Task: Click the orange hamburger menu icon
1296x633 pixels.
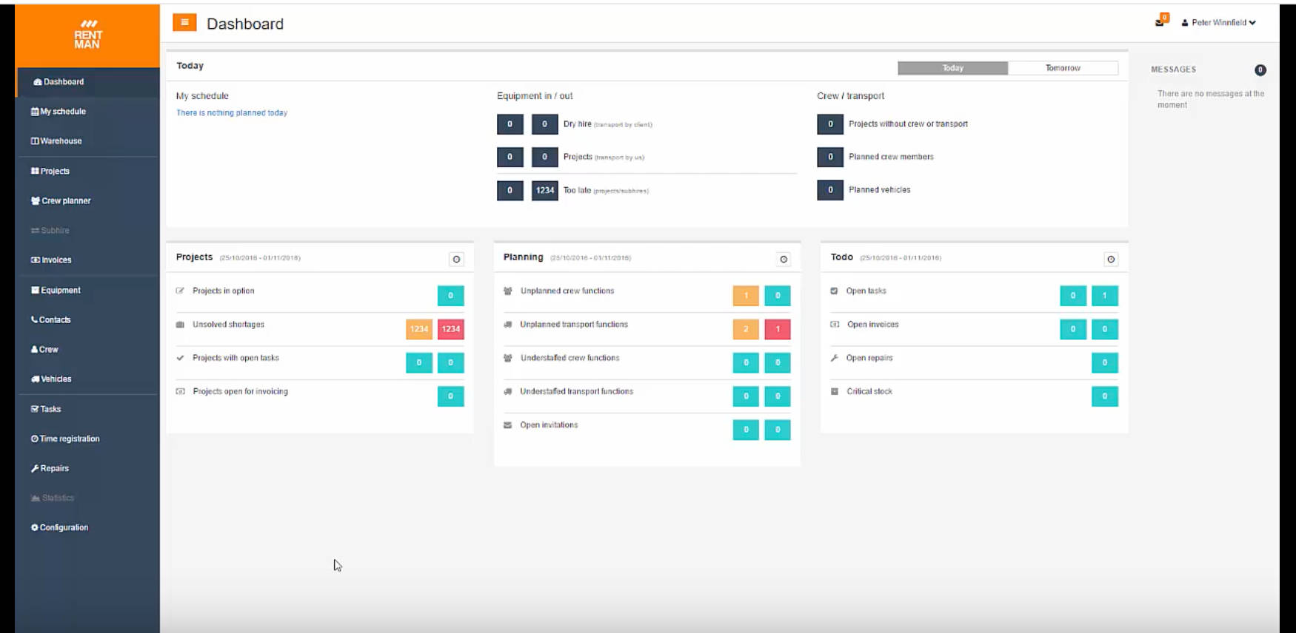Action: click(x=184, y=23)
